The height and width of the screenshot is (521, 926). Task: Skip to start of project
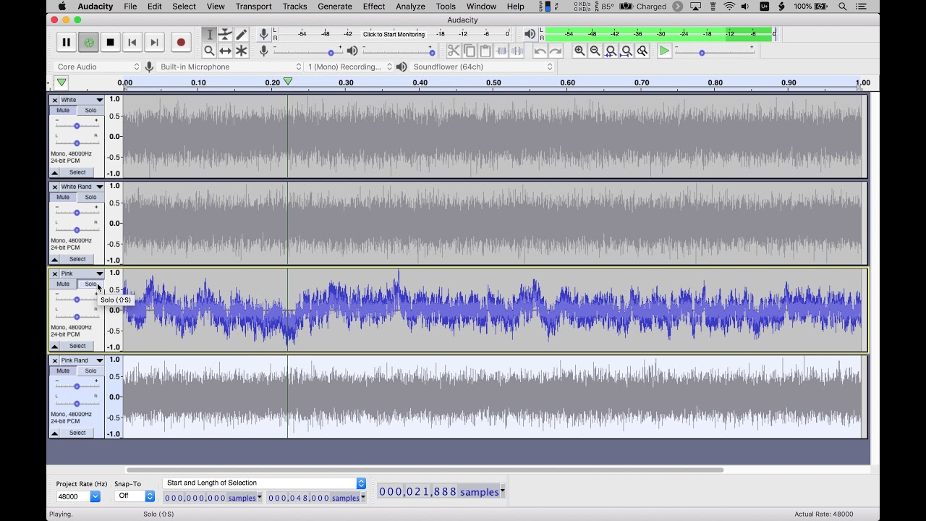132,42
